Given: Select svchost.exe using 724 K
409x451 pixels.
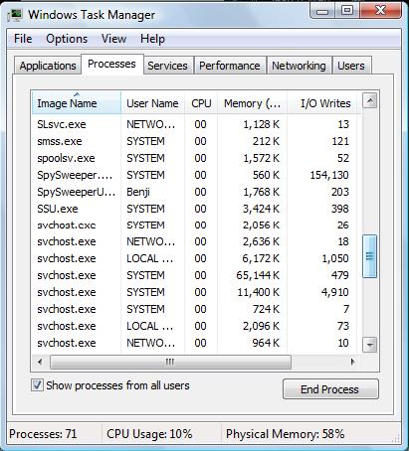Looking at the screenshot, I should coord(194,309).
